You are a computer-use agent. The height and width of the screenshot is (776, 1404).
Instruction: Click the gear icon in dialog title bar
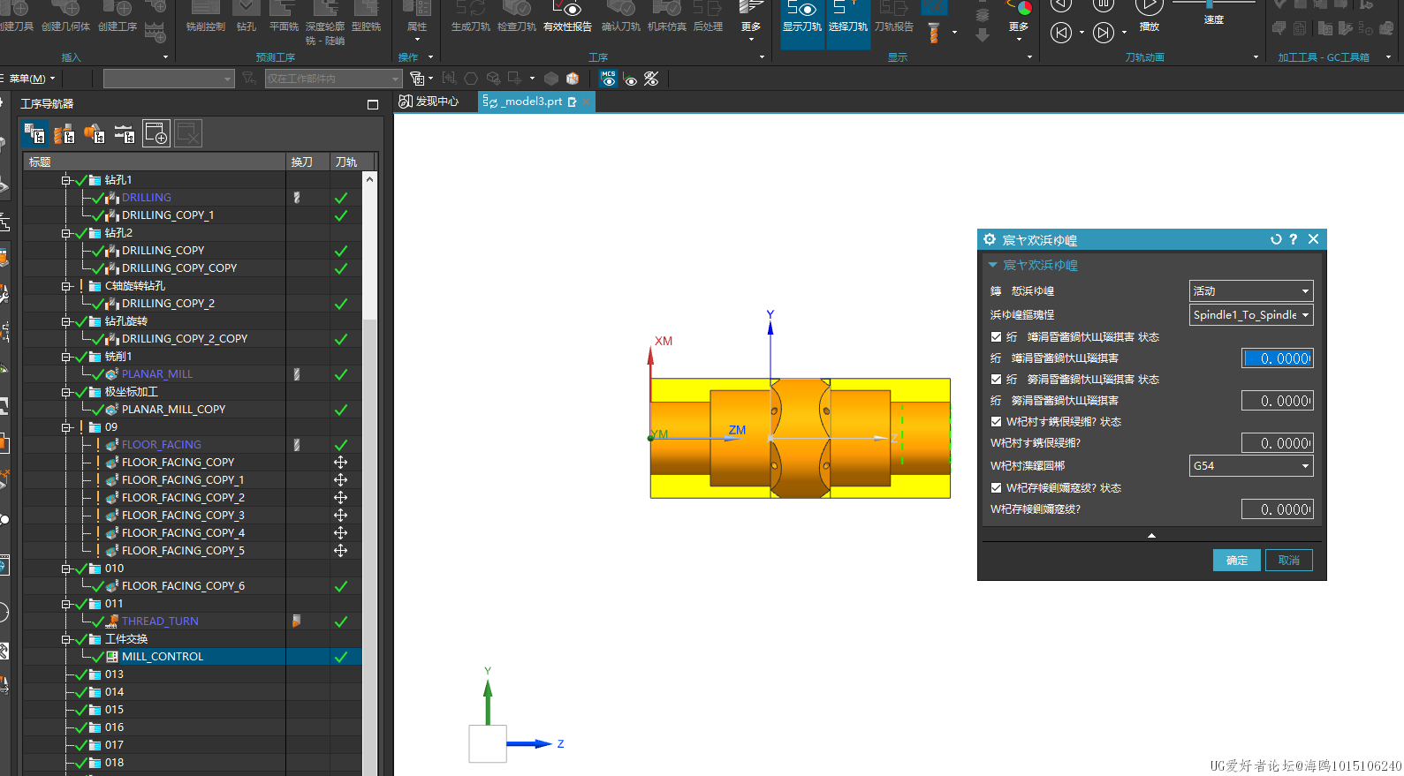pyautogui.click(x=990, y=239)
